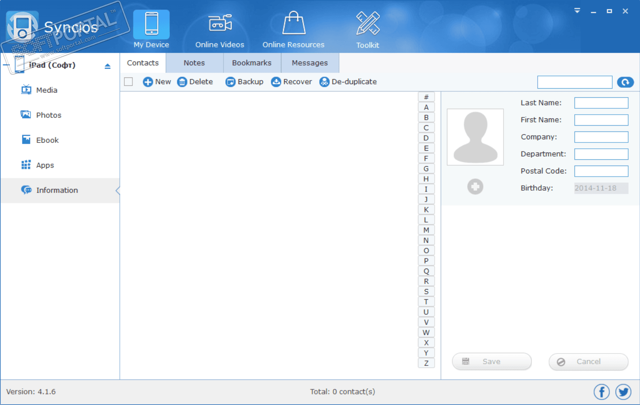Jump to contacts starting with C
The image size is (640, 405).
pyautogui.click(x=426, y=128)
